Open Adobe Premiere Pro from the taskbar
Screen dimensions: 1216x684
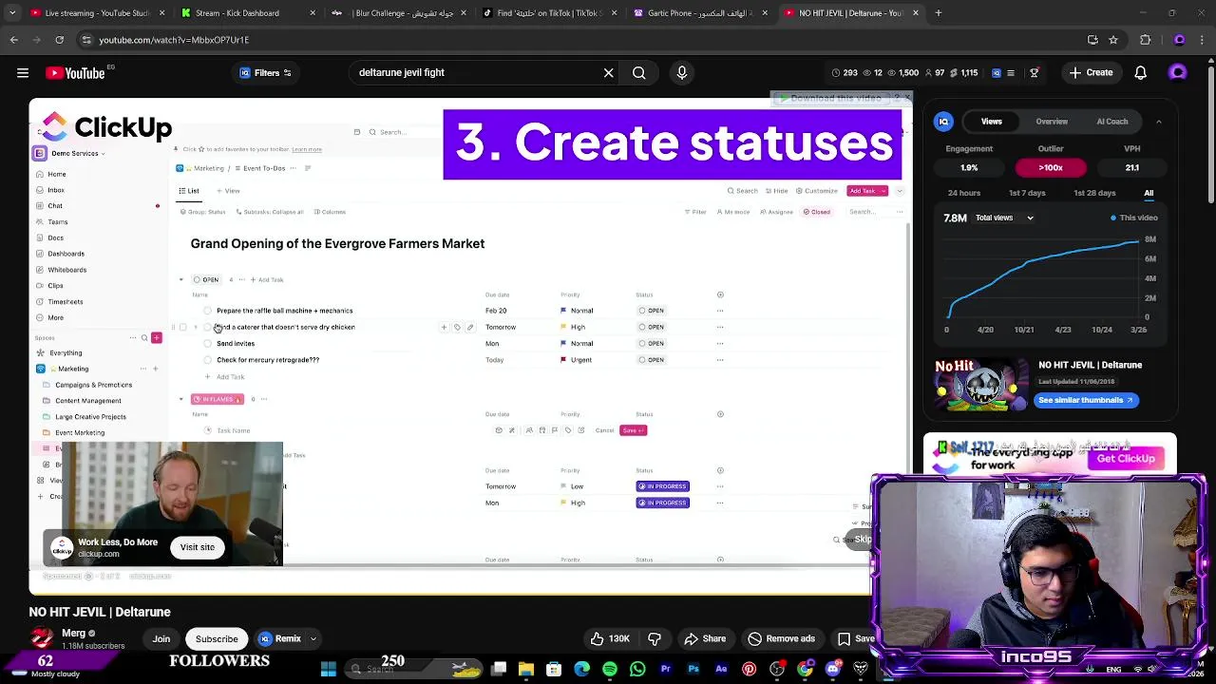tap(665, 669)
